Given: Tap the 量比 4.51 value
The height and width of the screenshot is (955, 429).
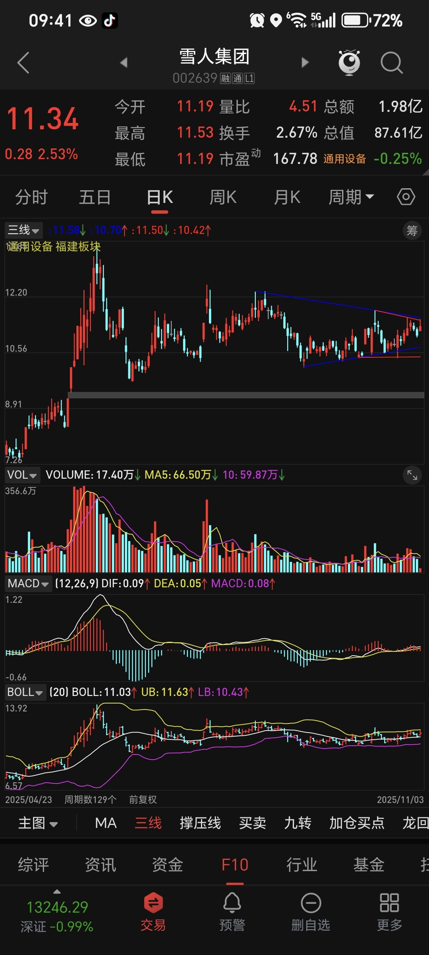Looking at the screenshot, I should [x=303, y=107].
